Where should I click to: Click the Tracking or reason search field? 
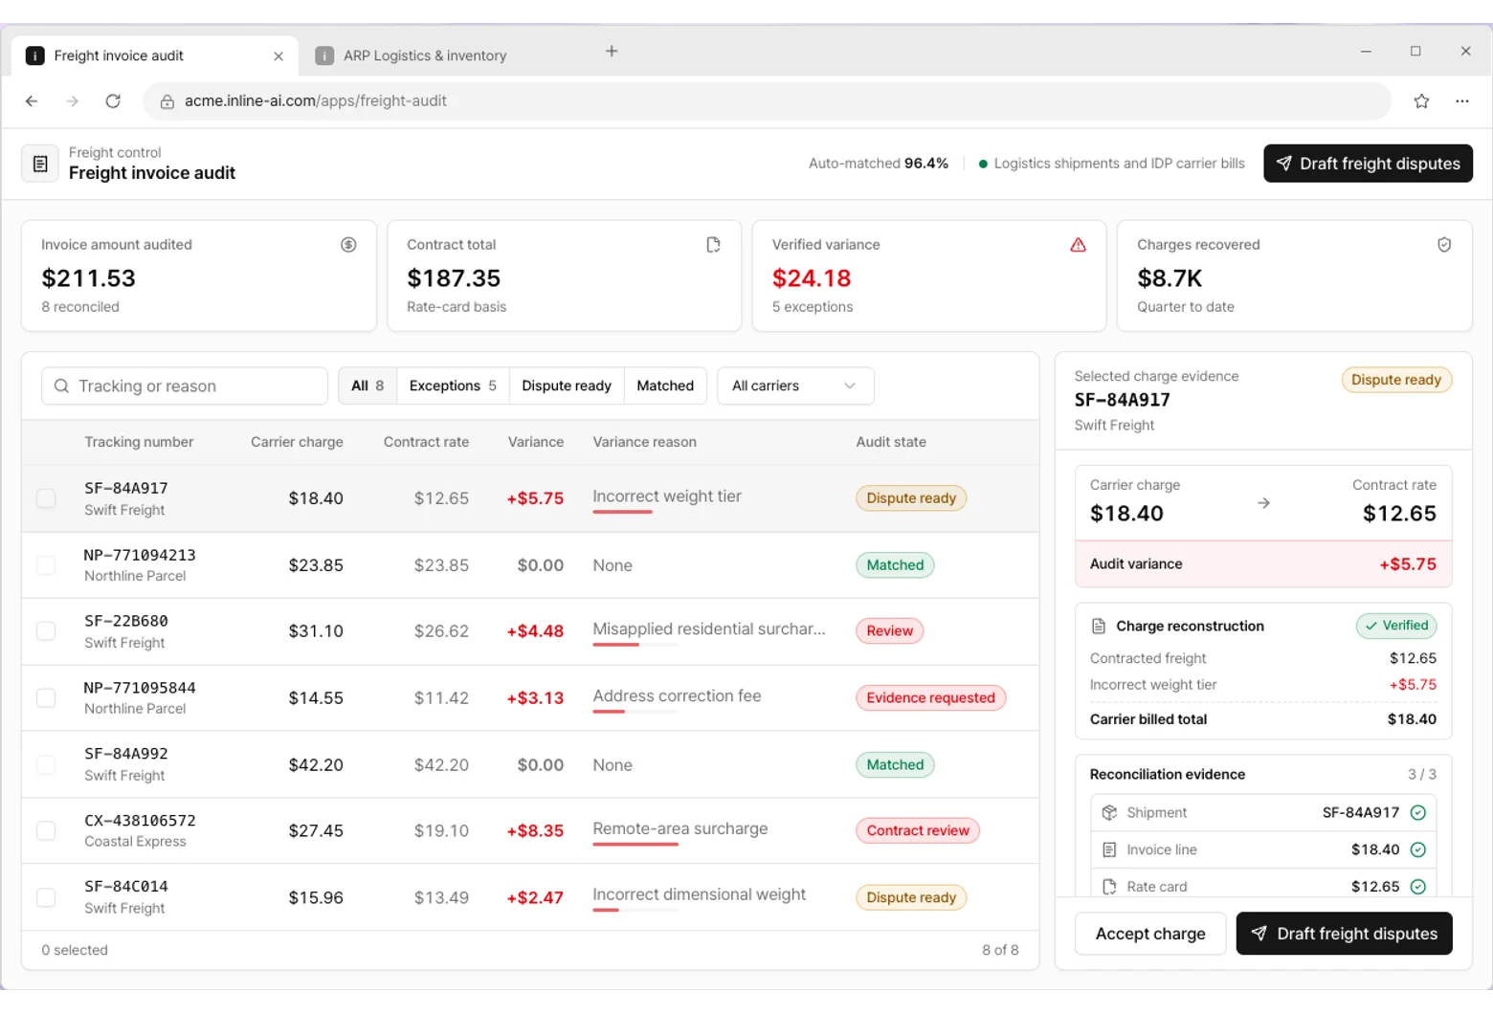[x=185, y=386]
